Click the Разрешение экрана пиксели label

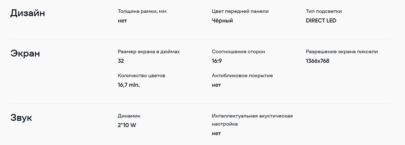click(x=342, y=52)
